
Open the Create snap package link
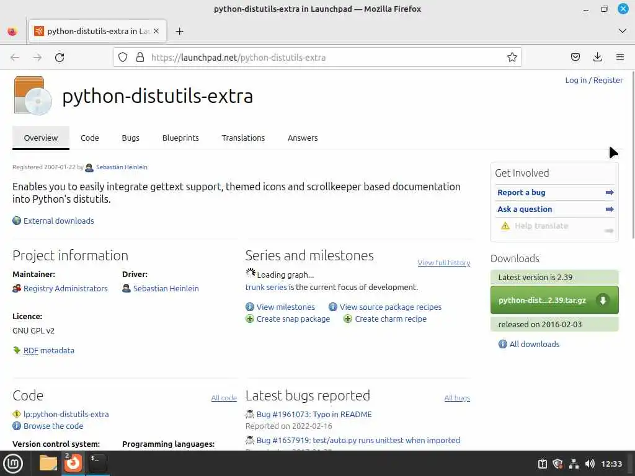pos(293,319)
